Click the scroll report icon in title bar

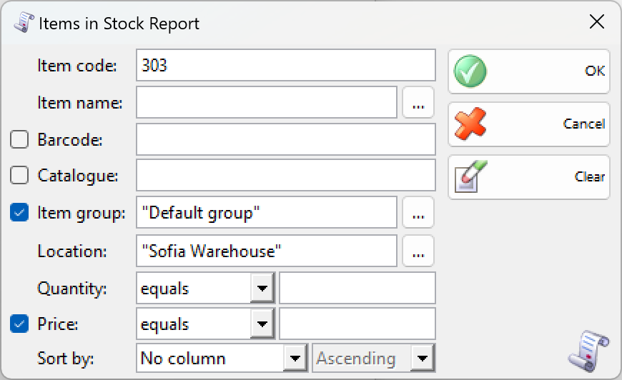point(24,22)
